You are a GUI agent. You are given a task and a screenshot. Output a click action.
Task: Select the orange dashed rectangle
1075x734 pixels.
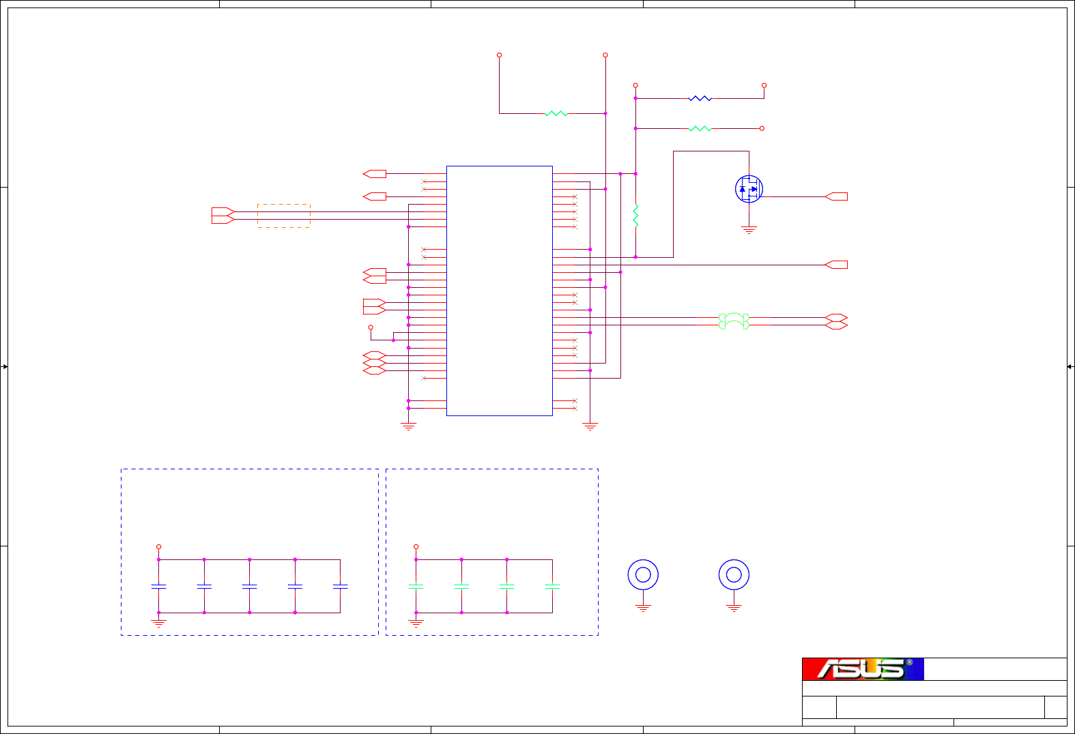pos(284,216)
